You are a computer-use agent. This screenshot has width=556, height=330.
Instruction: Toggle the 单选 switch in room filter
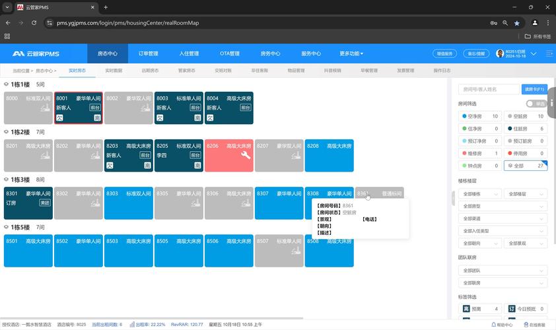[x=536, y=104]
